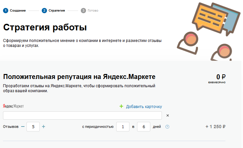The image size is (243, 148).
Task: Click the green plus icon beside Добавить карточку
Action: [121, 106]
